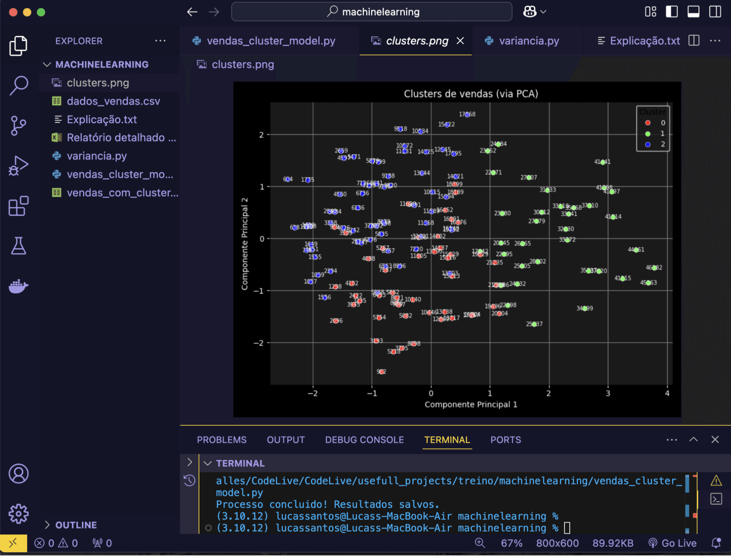Switch to the DEBUG CONSOLE tab
This screenshot has height=556, width=731.
[364, 440]
